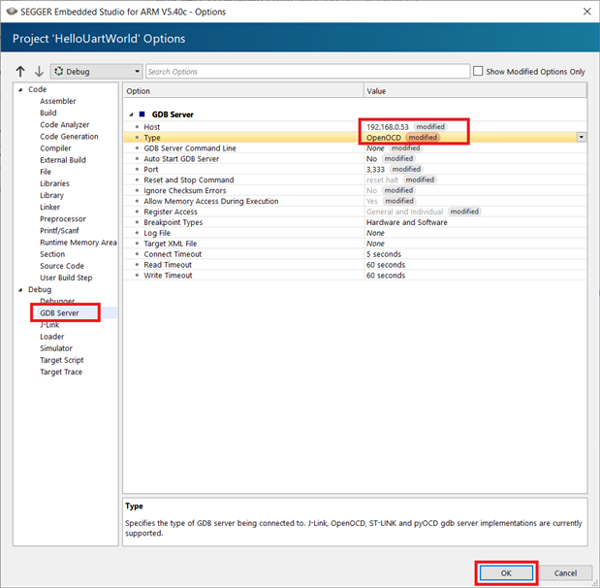600x588 pixels.
Task: Click the modified badge next to Port
Action: point(406,169)
